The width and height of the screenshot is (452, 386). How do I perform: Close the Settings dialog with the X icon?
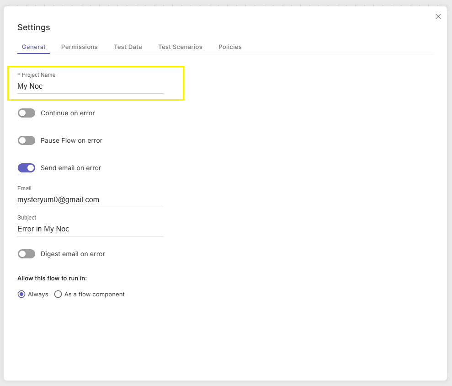(438, 16)
